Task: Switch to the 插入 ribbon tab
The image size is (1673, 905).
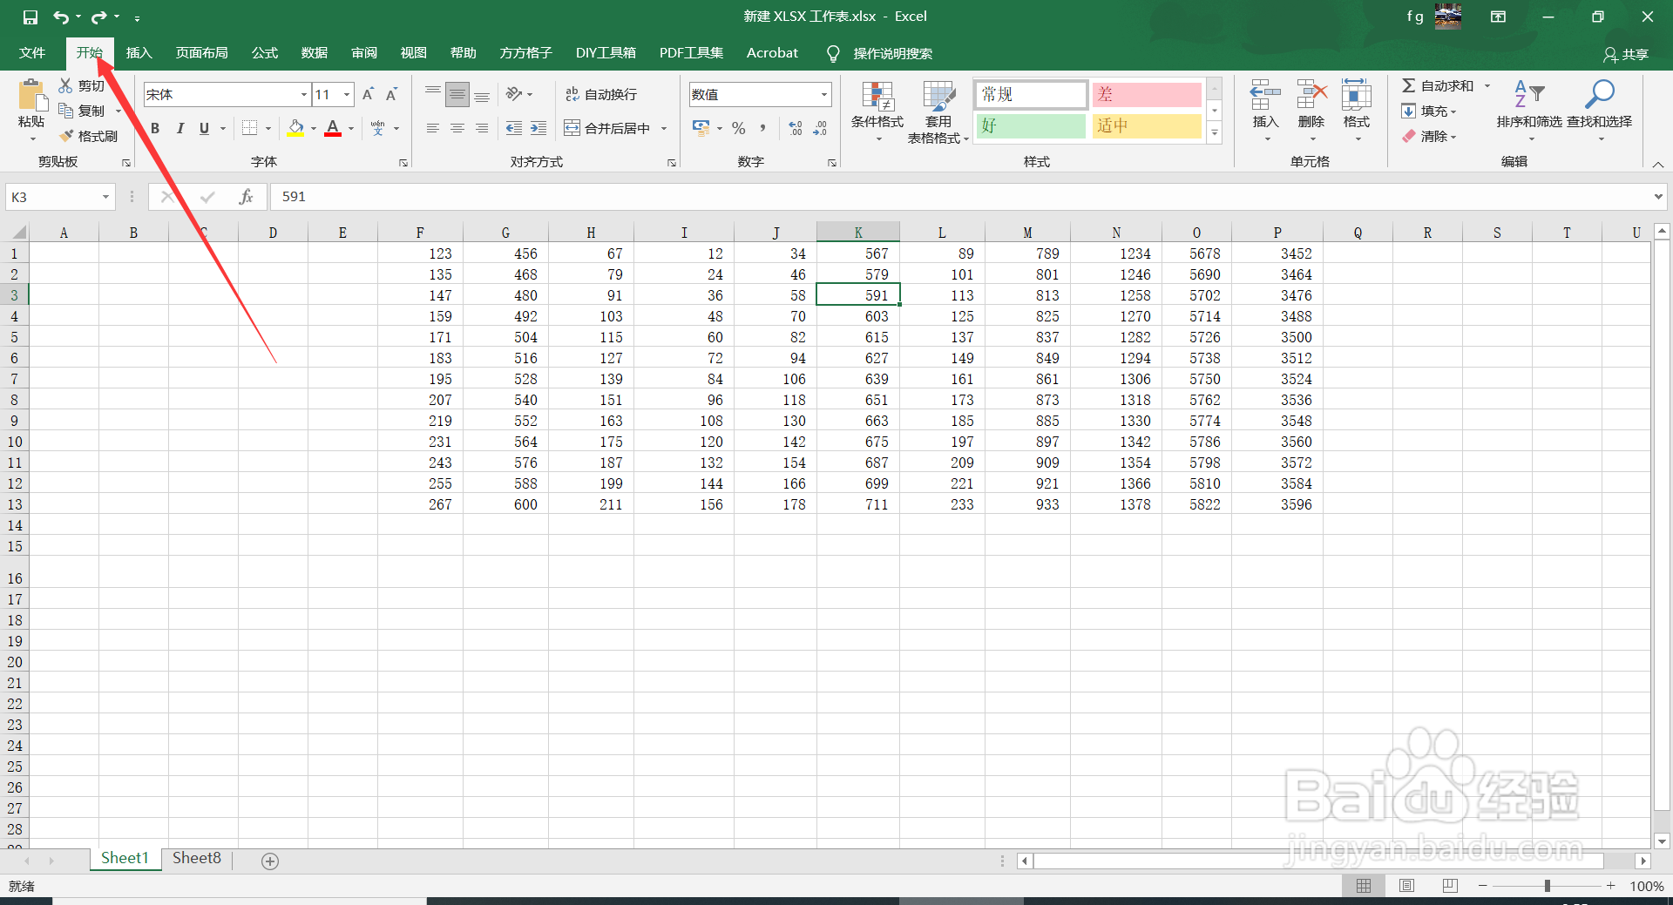Action: (x=139, y=52)
